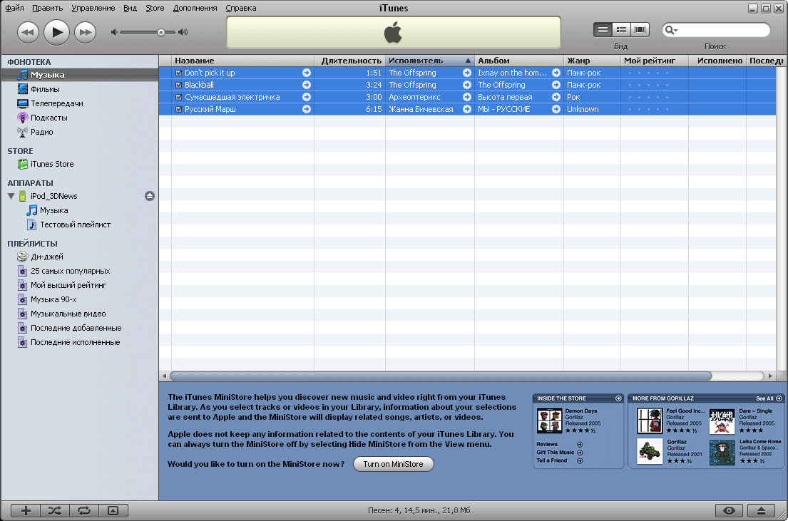
Task: Collapse the iPod_3DNews device tree
Action: coord(11,196)
